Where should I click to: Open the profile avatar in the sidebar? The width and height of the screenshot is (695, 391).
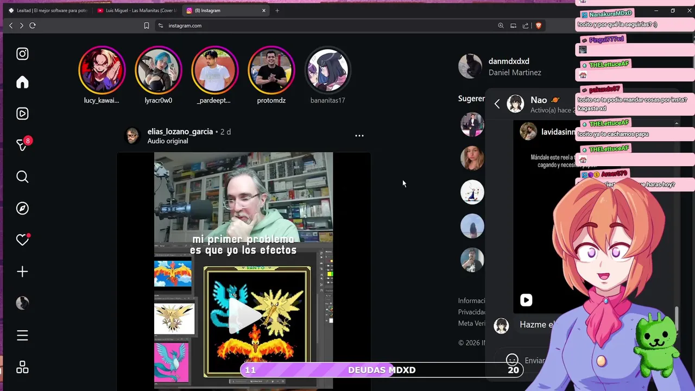(22, 303)
